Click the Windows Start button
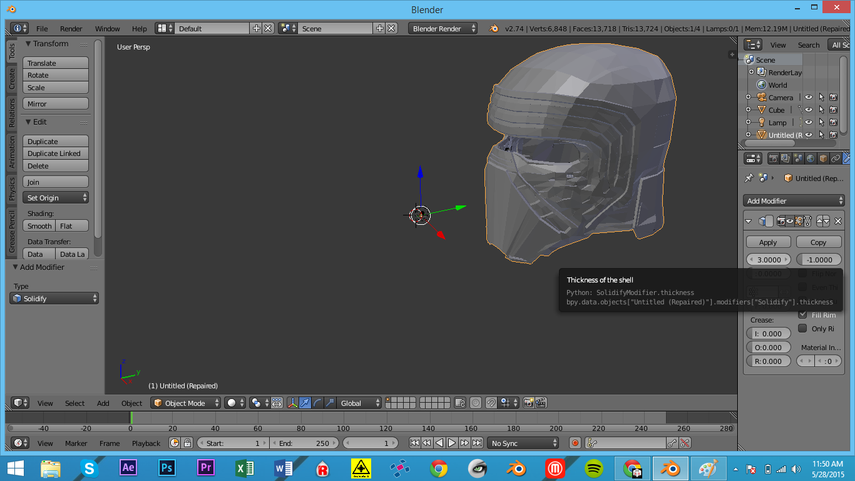Image resolution: width=855 pixels, height=481 pixels. point(15,468)
